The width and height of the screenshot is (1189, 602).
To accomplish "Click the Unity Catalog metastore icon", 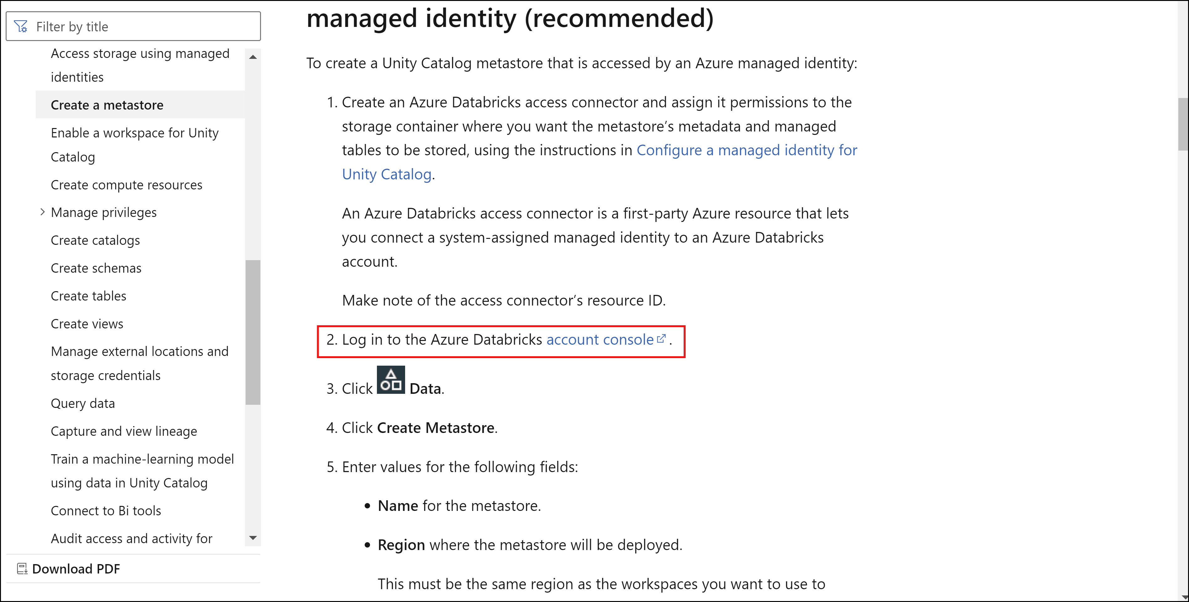I will point(392,381).
